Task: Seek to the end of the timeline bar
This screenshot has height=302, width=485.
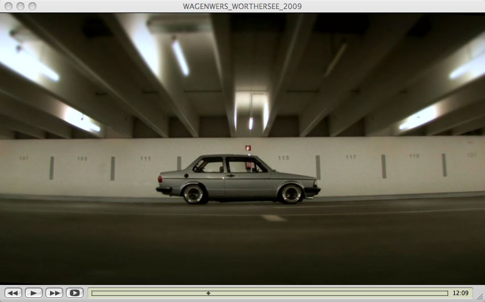Action: [447, 293]
